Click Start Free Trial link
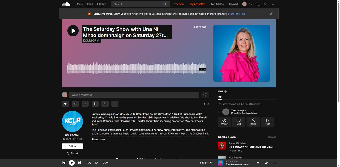The height and width of the screenshot is (167, 340). coord(237,14)
